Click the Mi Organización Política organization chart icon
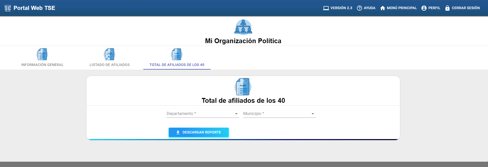The width and height of the screenshot is (488, 167). coord(243,27)
